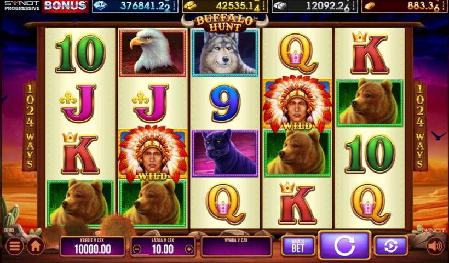Open the hamburger menu icon

(14, 246)
